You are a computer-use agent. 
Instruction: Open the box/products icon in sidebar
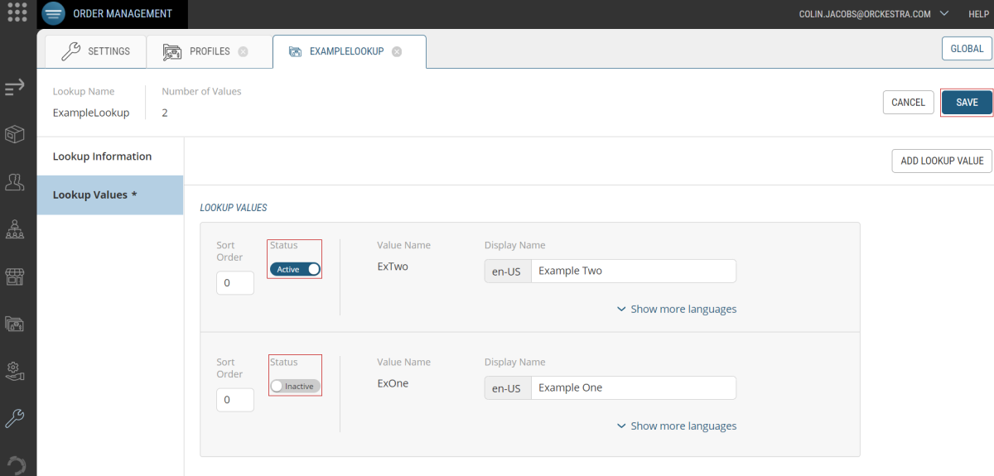(x=15, y=134)
